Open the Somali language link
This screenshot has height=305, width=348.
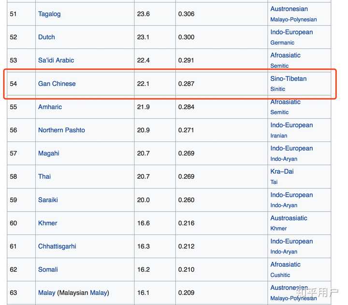point(48,270)
